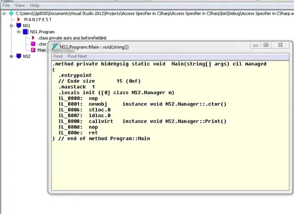Click the NS1.Program class icon
The image size is (294, 214).
point(26,32)
